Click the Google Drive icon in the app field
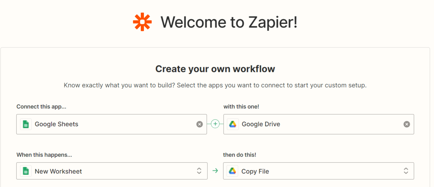Viewport: 434px width, 187px height. 233,124
